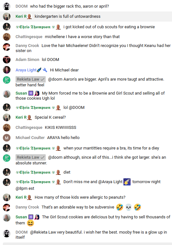Click the Danny Crook name on 'Love the hair' message
Screen dimensions: 172x245
27,46
